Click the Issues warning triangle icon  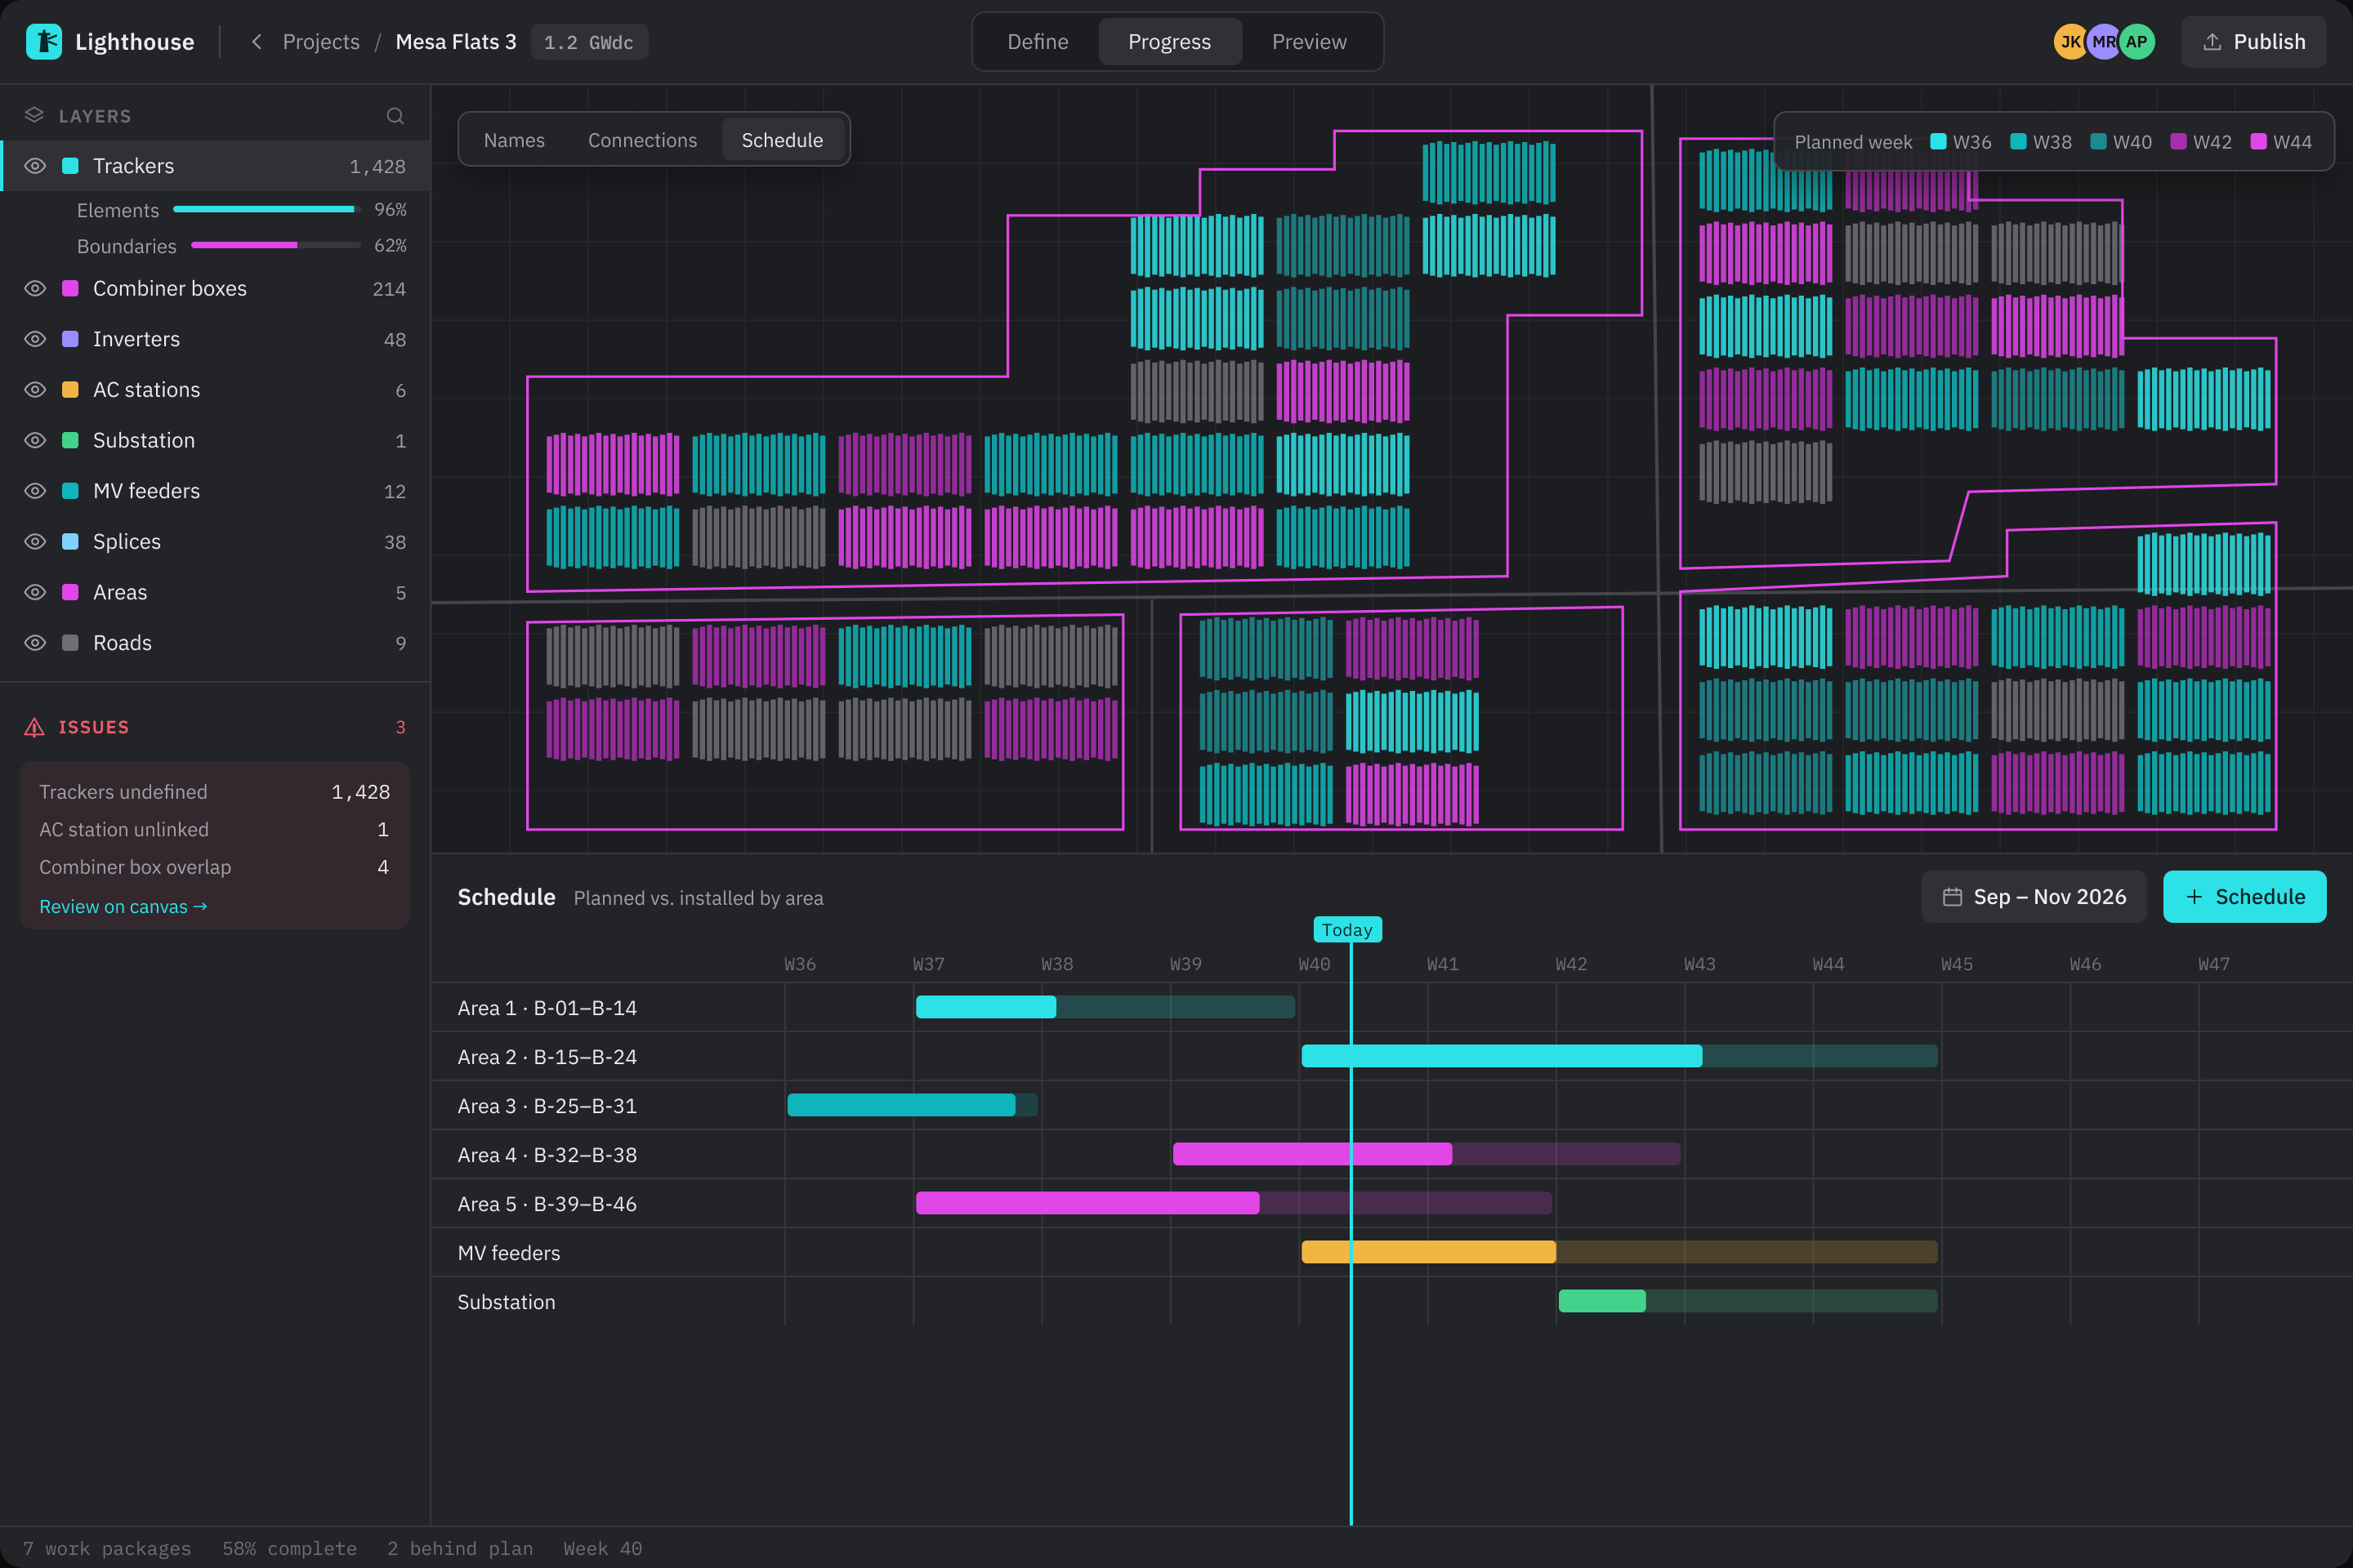coord(34,727)
